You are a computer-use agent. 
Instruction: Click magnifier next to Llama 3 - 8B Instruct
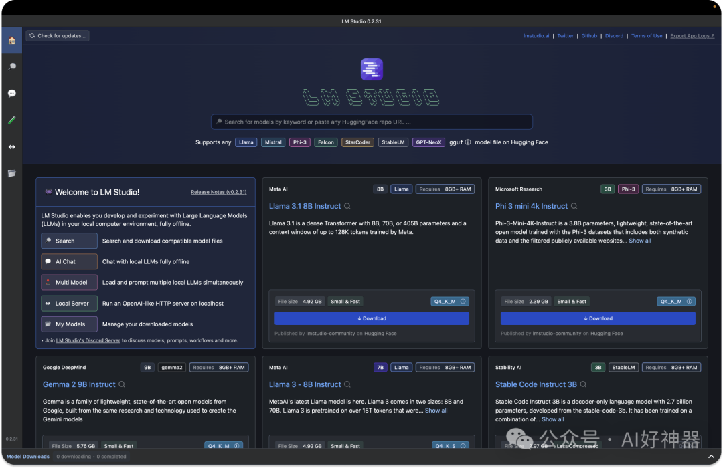point(347,384)
